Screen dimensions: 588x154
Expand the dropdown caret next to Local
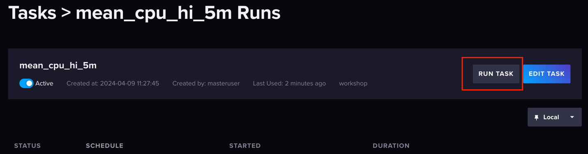tap(572, 117)
